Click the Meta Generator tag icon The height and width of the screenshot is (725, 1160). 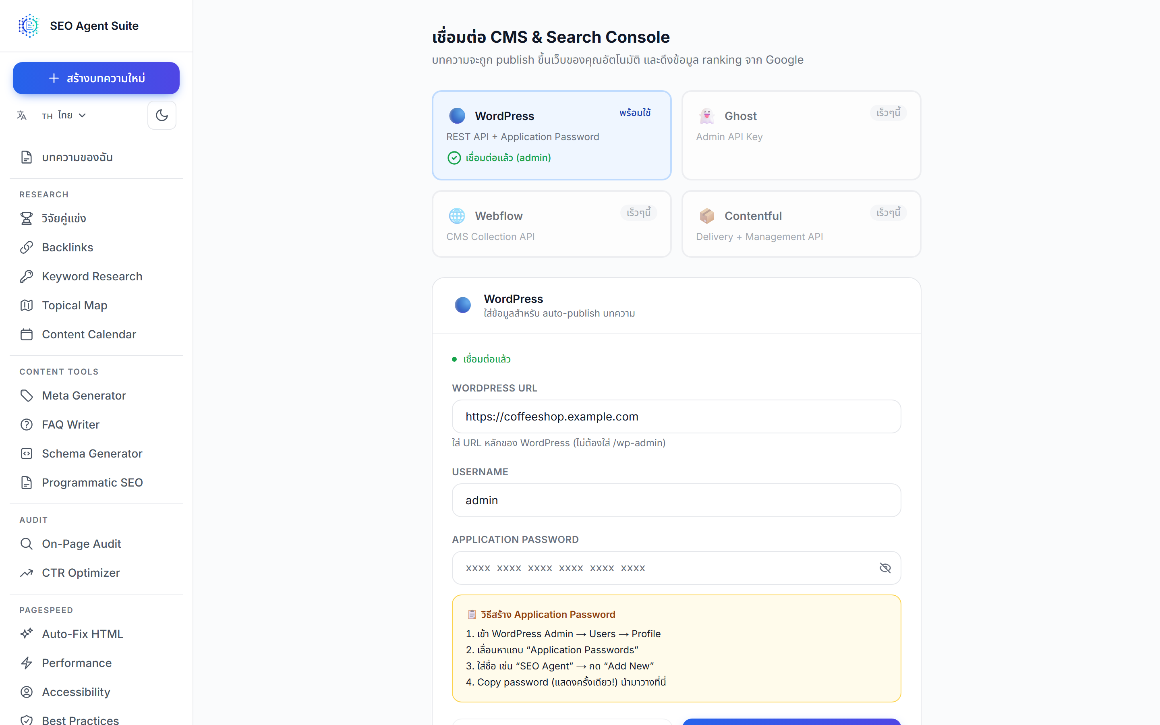[27, 396]
